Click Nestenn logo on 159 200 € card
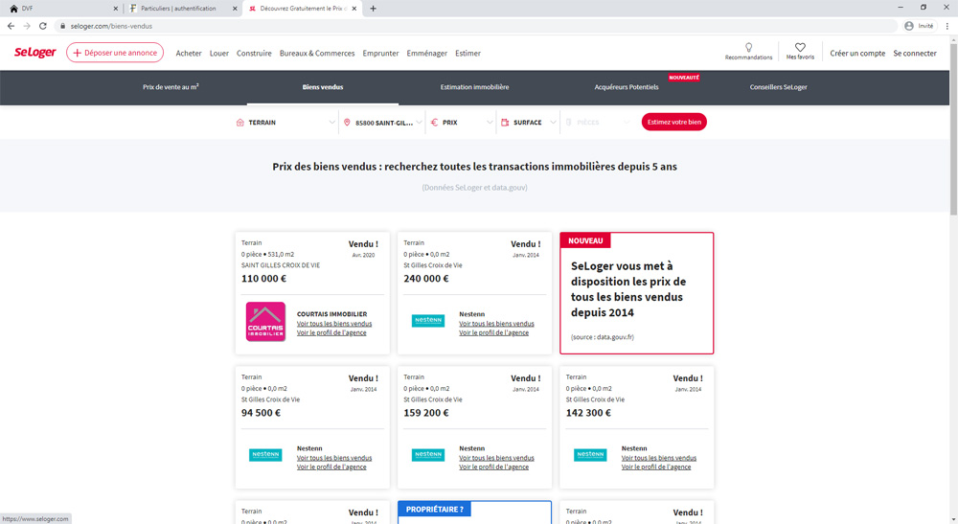 click(x=427, y=454)
